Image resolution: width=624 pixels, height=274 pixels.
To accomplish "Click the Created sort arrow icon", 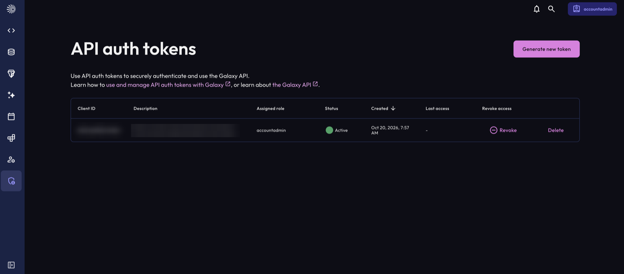I will tap(393, 108).
